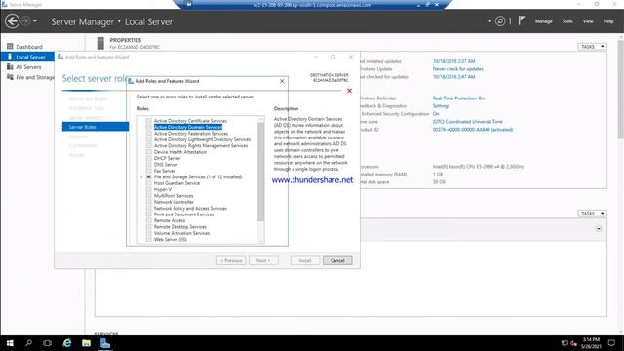
Task: Open the Action Center icon
Action: (611, 343)
